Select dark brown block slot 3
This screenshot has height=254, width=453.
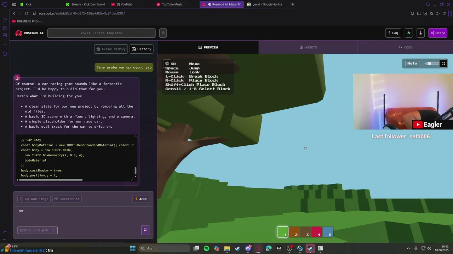coord(305,232)
